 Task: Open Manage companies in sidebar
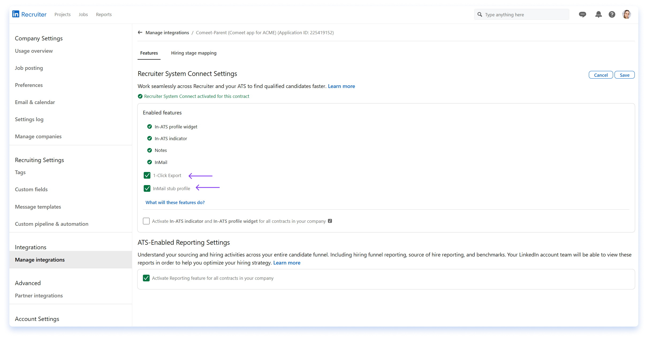tap(38, 136)
